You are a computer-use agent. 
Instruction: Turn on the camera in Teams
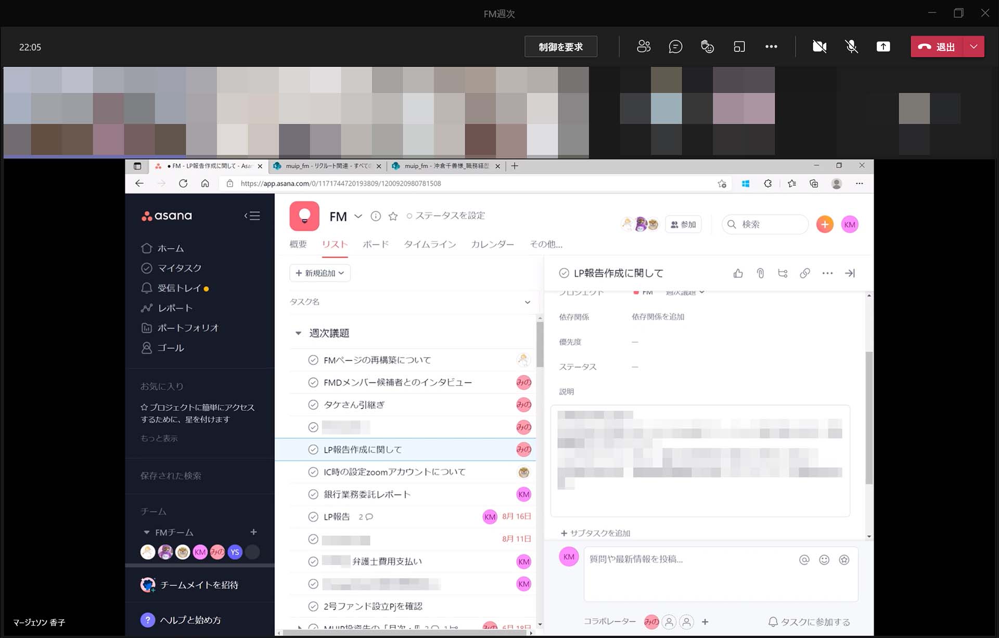coord(819,47)
